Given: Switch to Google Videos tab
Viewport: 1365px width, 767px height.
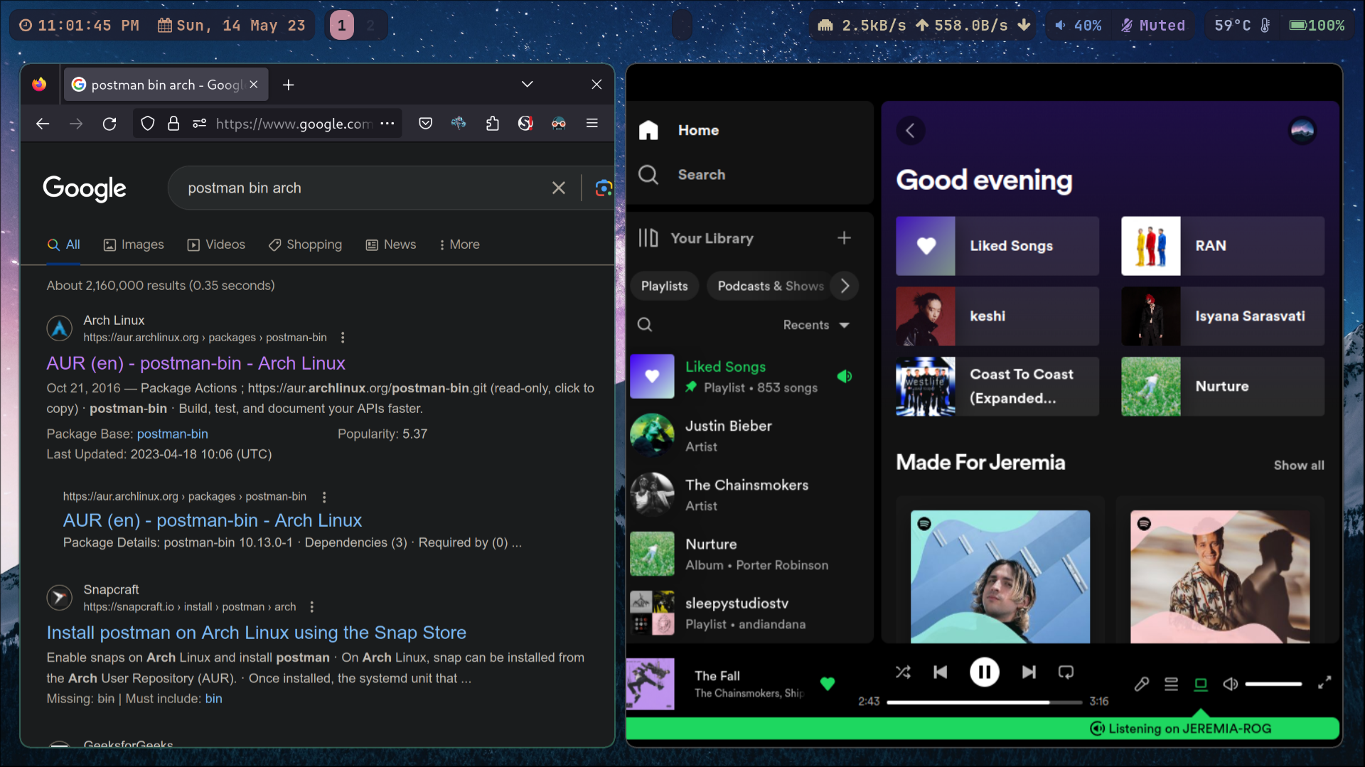Looking at the screenshot, I should click(216, 245).
